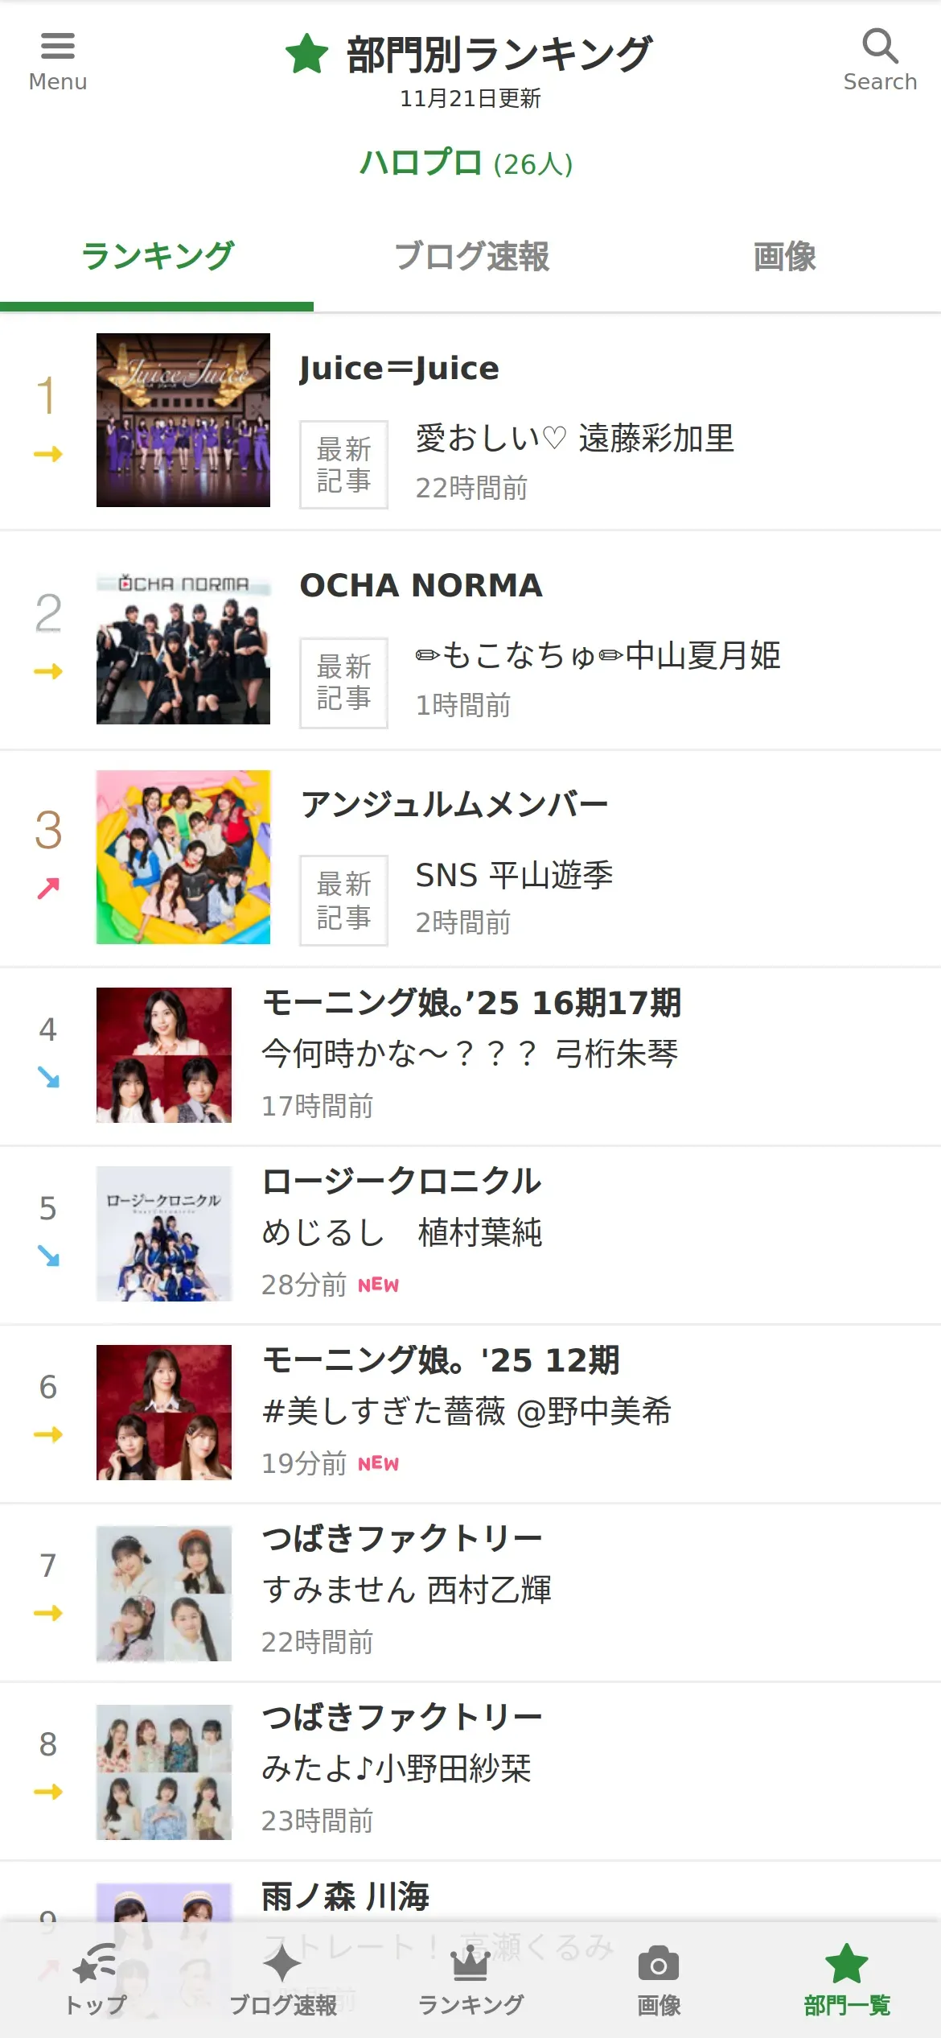The width and height of the screenshot is (941, 2038).
Task: Click 最新記事 box under Juice=Juice
Action: tap(343, 464)
